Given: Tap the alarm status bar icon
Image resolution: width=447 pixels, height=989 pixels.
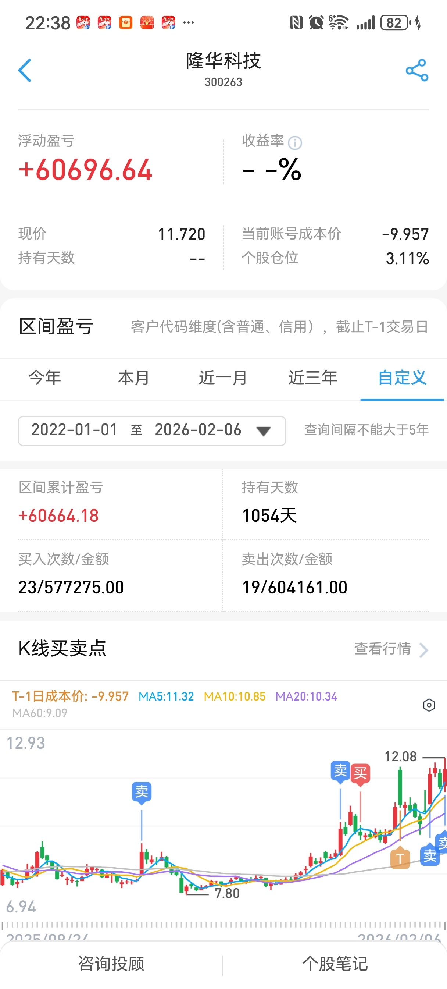Looking at the screenshot, I should [316, 23].
